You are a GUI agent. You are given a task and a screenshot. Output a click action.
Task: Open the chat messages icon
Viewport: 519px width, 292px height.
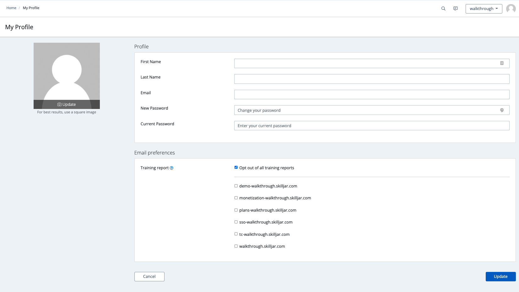point(455,9)
